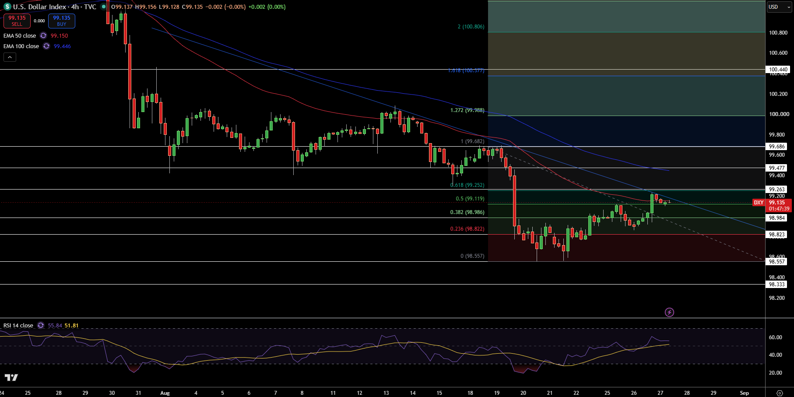794x397 pixels.
Task: Click the 100.440 price level label
Action: tap(778, 69)
